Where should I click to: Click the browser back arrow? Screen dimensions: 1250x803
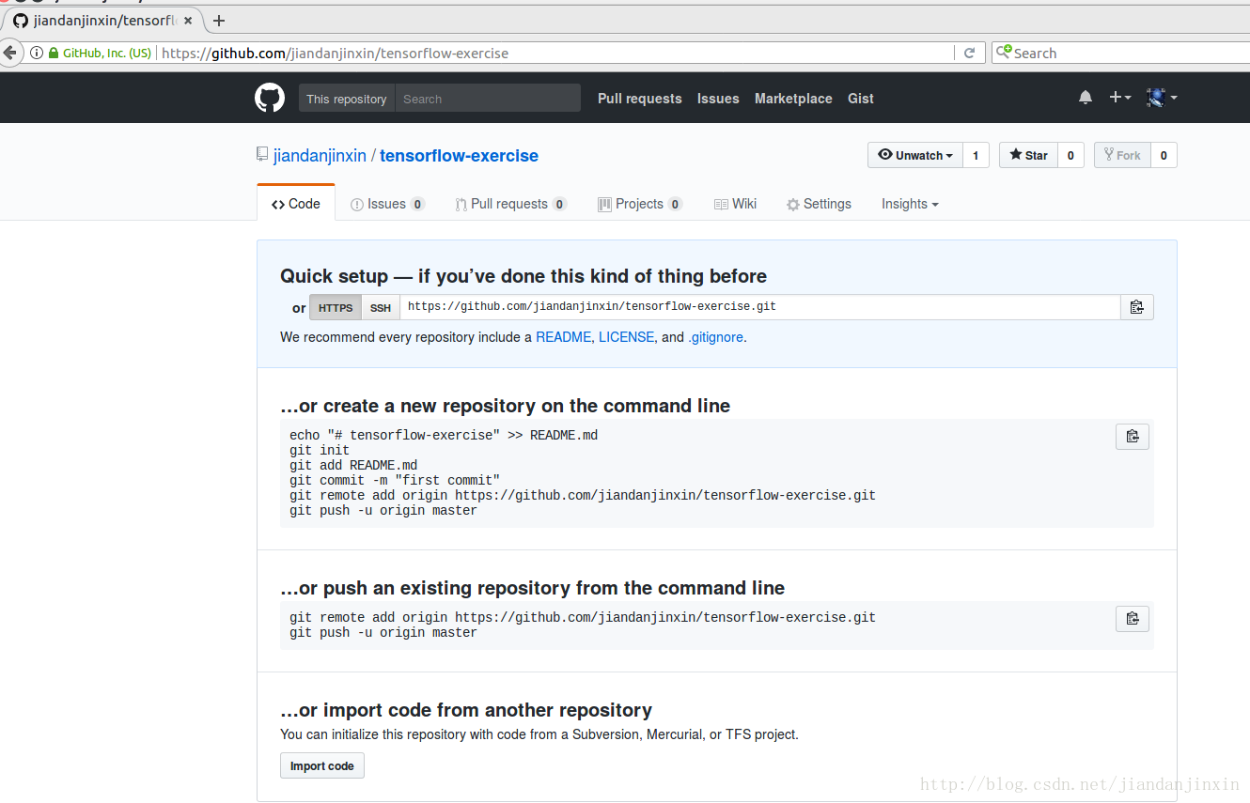click(9, 53)
